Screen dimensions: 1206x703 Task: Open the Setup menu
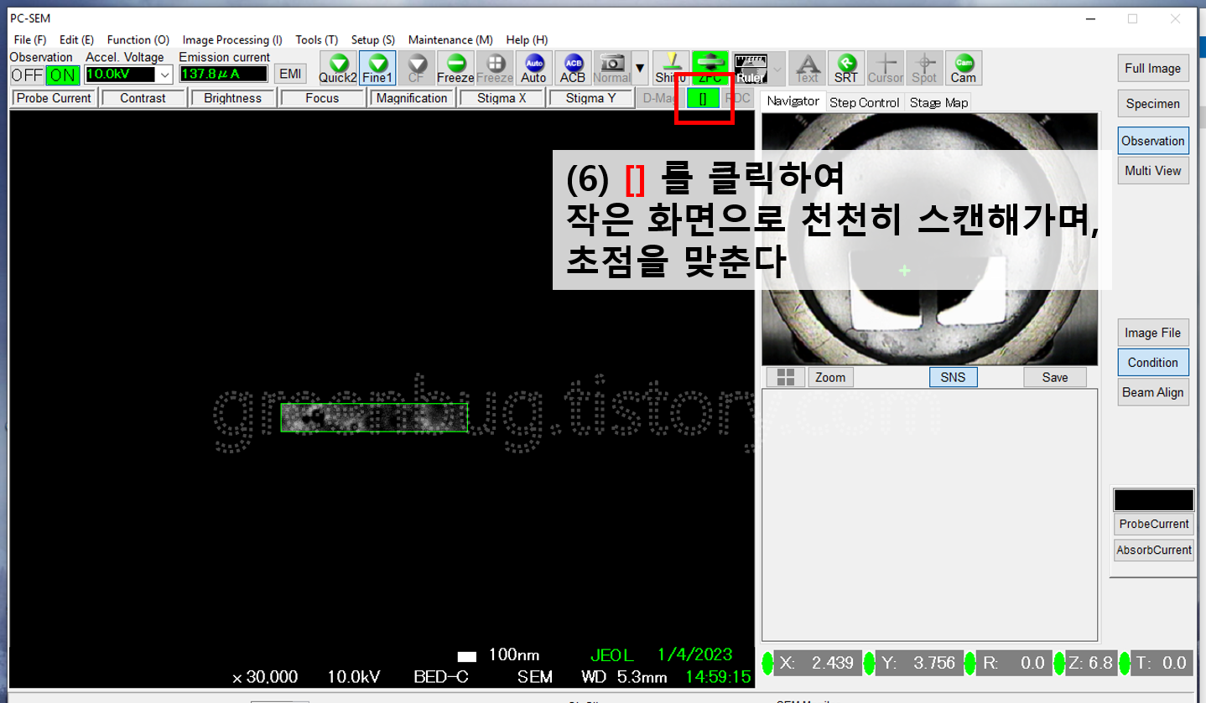pyautogui.click(x=373, y=39)
